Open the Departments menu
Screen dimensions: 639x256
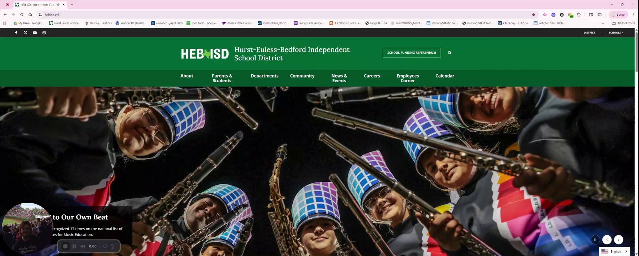pos(264,76)
